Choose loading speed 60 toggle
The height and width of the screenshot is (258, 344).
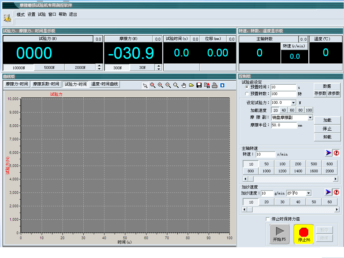[x=292, y=110]
